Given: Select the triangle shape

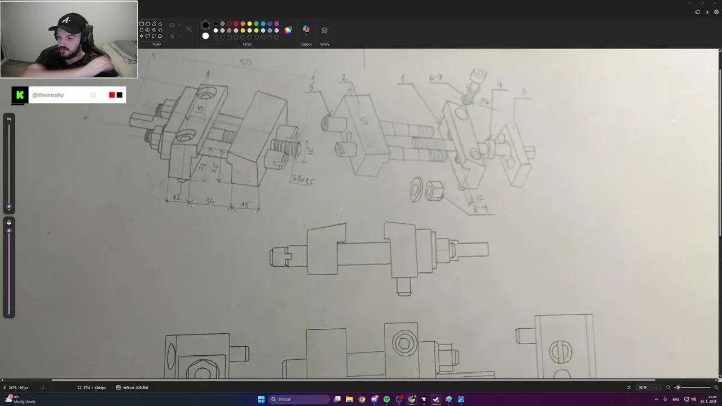Looking at the screenshot, I should pyautogui.click(x=160, y=24).
